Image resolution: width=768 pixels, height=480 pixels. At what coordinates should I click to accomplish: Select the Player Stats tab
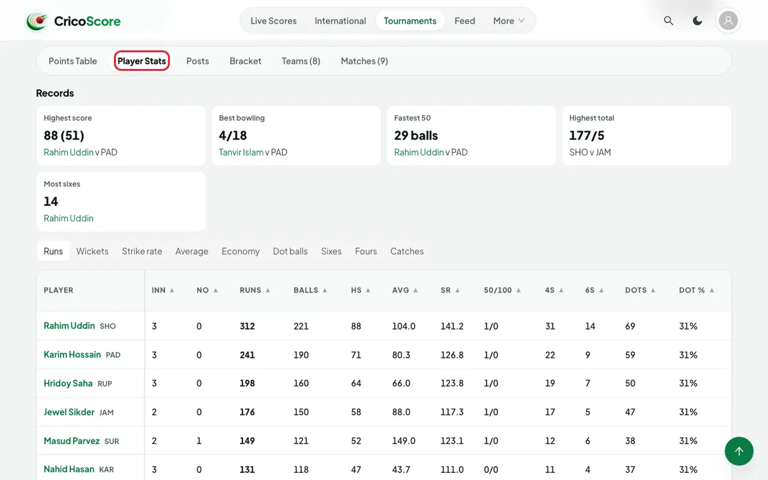pos(142,61)
